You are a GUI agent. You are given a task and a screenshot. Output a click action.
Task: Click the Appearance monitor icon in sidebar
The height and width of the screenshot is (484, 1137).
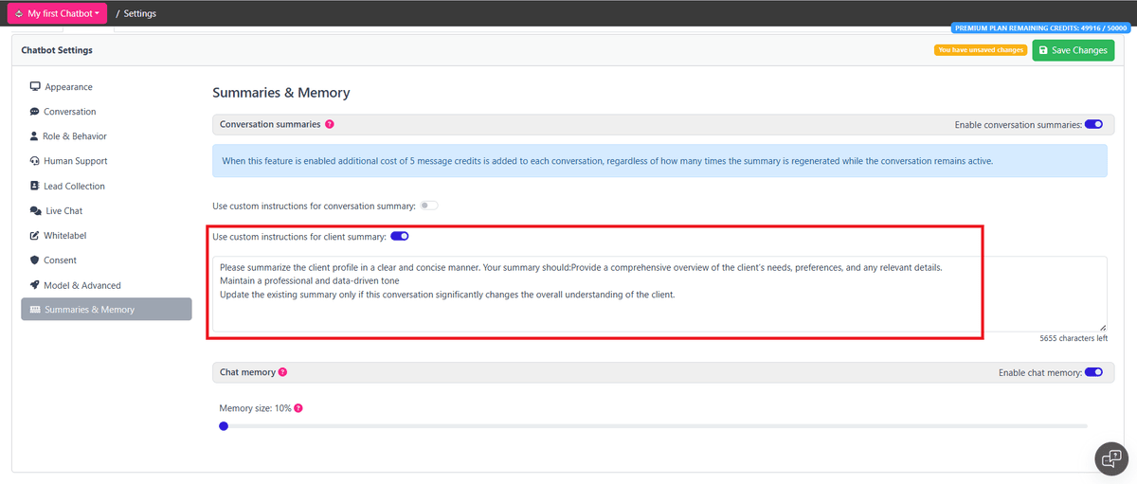[35, 87]
